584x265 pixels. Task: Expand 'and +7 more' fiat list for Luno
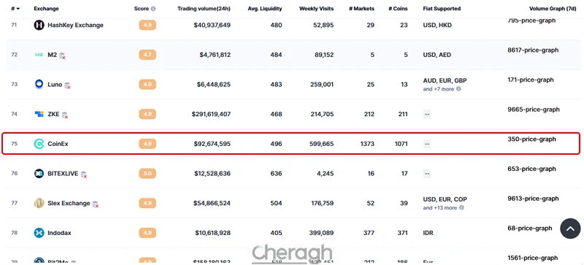439,89
